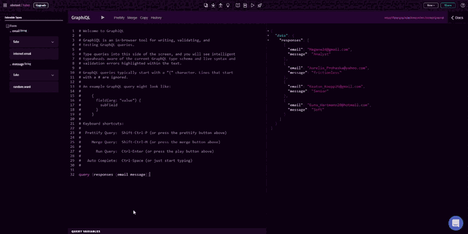Click the rocket deploy icon

coord(260,5)
